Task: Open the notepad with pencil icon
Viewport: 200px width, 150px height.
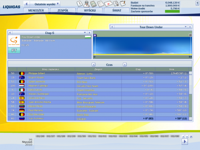Action: 123,4
